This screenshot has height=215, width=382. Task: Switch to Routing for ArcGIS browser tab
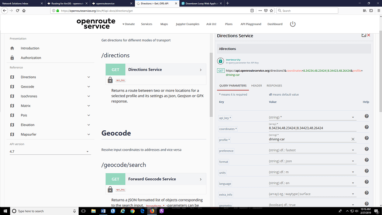(x=68, y=3)
